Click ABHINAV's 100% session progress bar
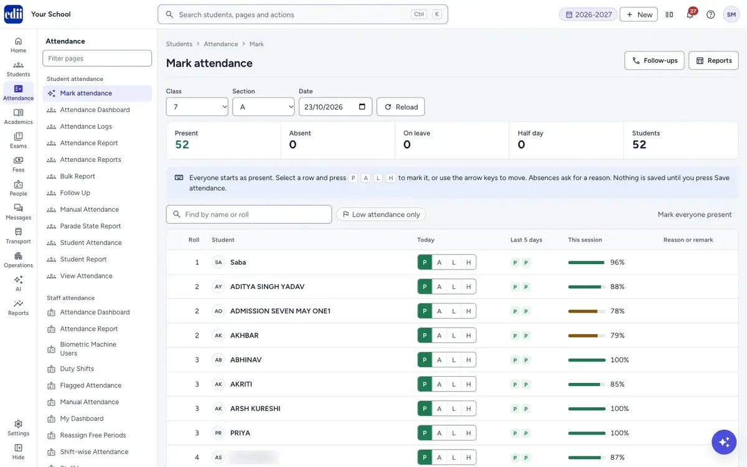747x467 pixels. (x=587, y=360)
